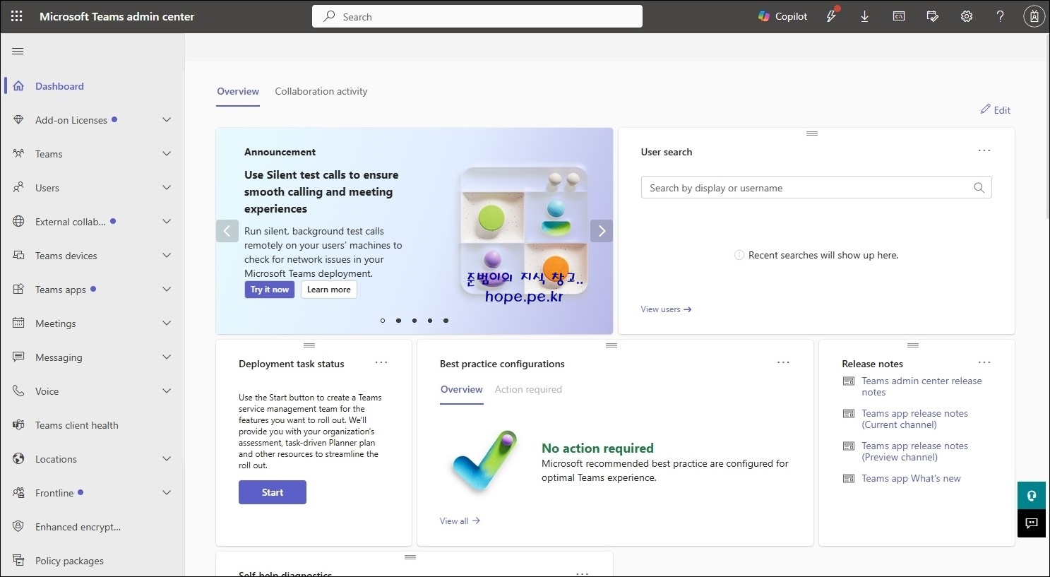
Task: Open Deployment task status more options
Action: pos(381,362)
